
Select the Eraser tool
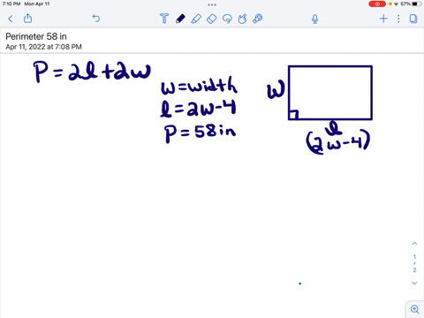[x=211, y=19]
